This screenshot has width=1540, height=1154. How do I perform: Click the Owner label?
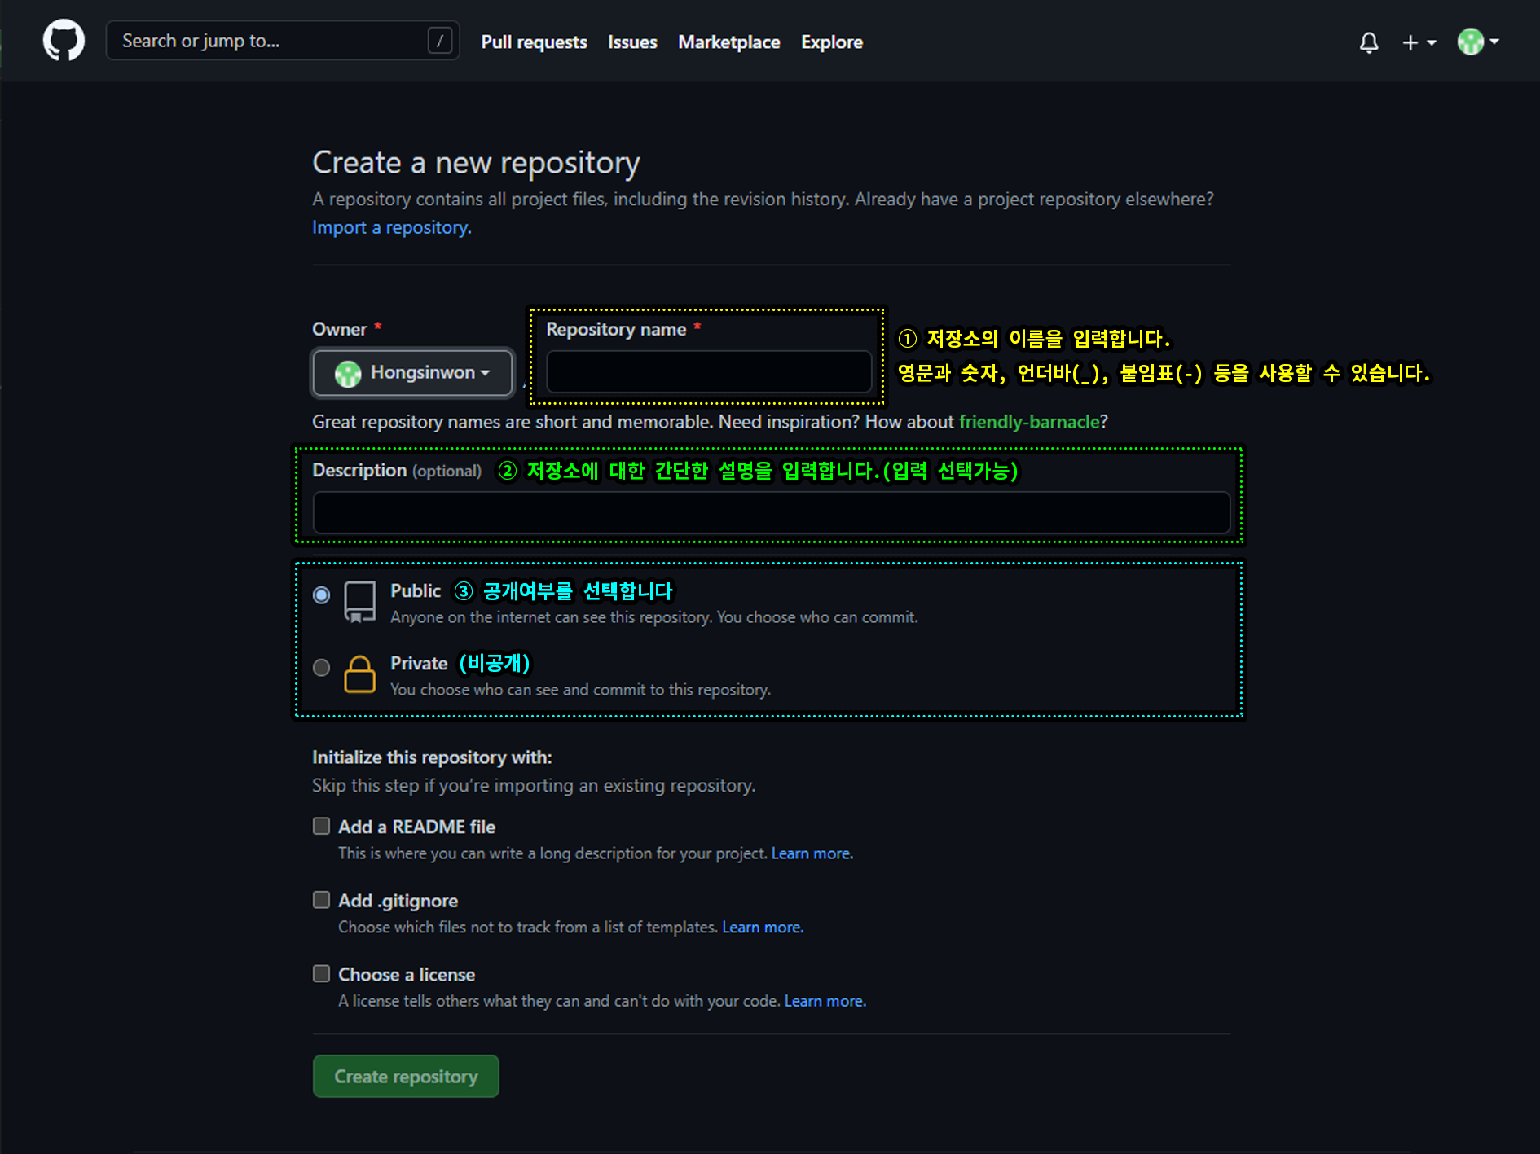340,329
